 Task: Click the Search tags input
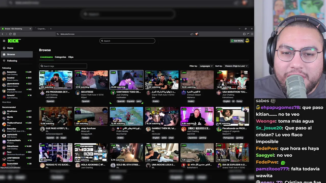pyautogui.click(x=63, y=66)
